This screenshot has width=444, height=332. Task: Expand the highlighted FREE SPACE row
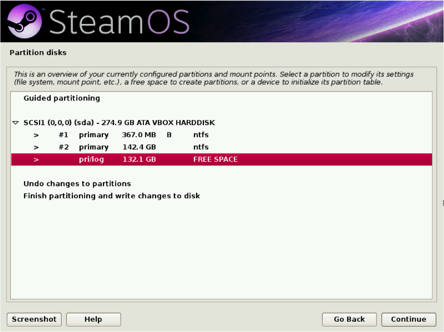[36, 159]
